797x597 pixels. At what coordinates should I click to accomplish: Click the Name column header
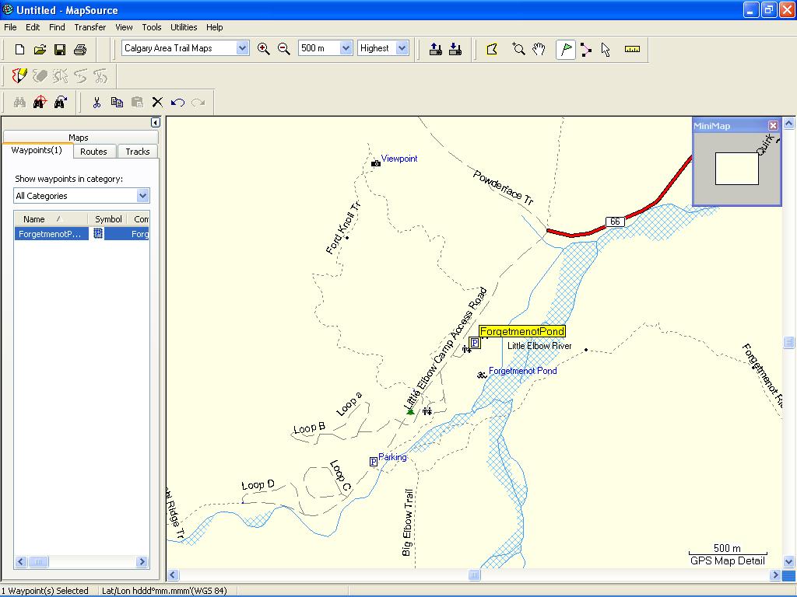click(x=34, y=219)
